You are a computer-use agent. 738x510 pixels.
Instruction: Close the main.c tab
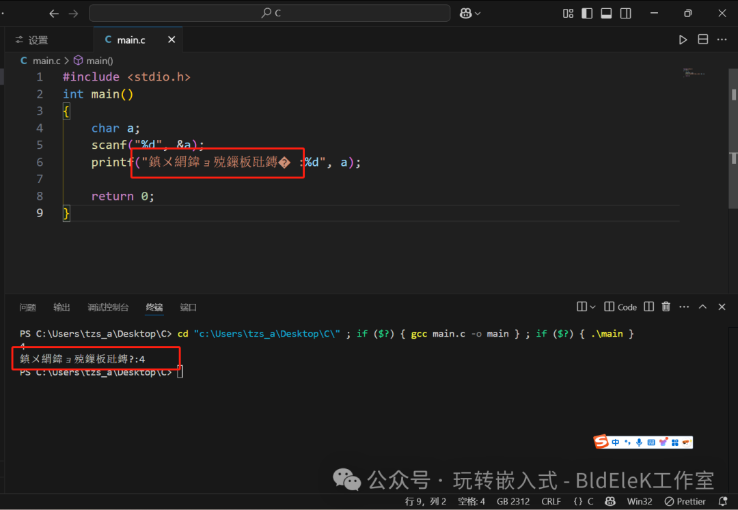[x=172, y=40]
